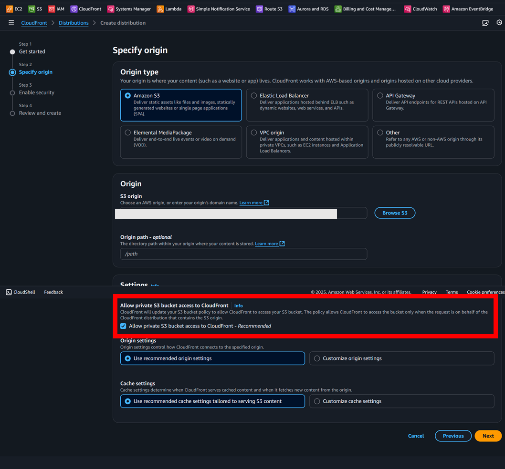
Task: Open the Systems Manager shortcut icon
Action: click(x=110, y=9)
